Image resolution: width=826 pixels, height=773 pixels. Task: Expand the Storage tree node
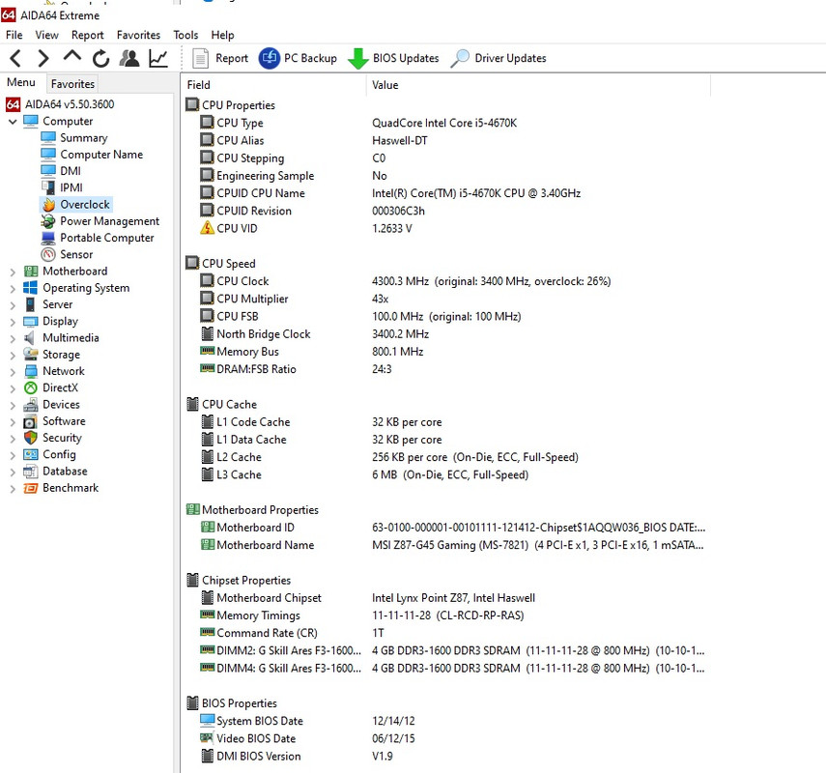coord(13,356)
